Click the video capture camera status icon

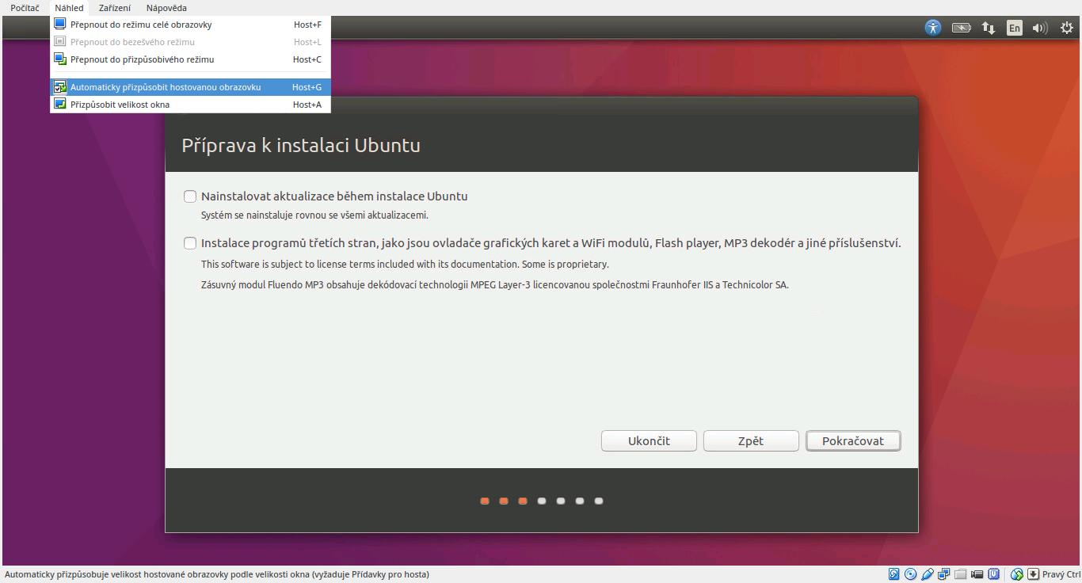coord(977,574)
